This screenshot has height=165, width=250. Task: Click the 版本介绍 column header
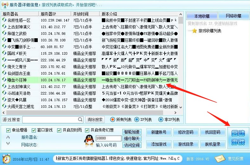tap(139, 14)
